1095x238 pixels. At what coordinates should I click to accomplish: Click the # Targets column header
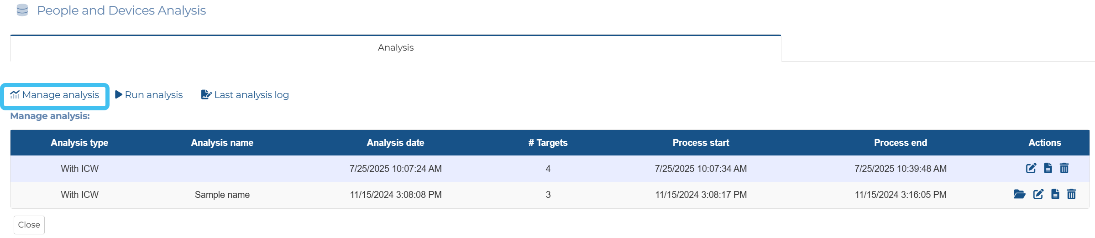[x=548, y=143]
